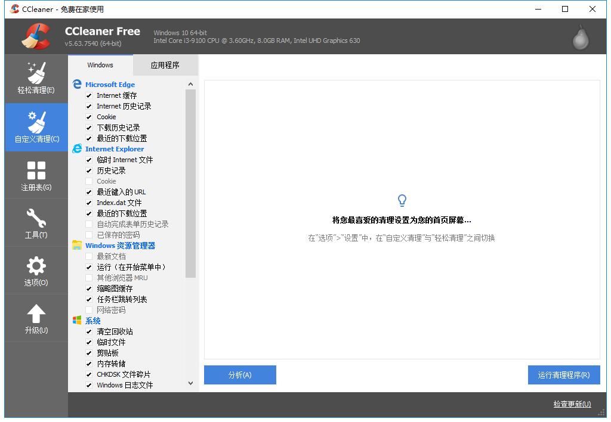Viewport: 611px width, 422px height.
Task: Enable the Cookie checkbox under Internet Explorer
Action: (89, 181)
